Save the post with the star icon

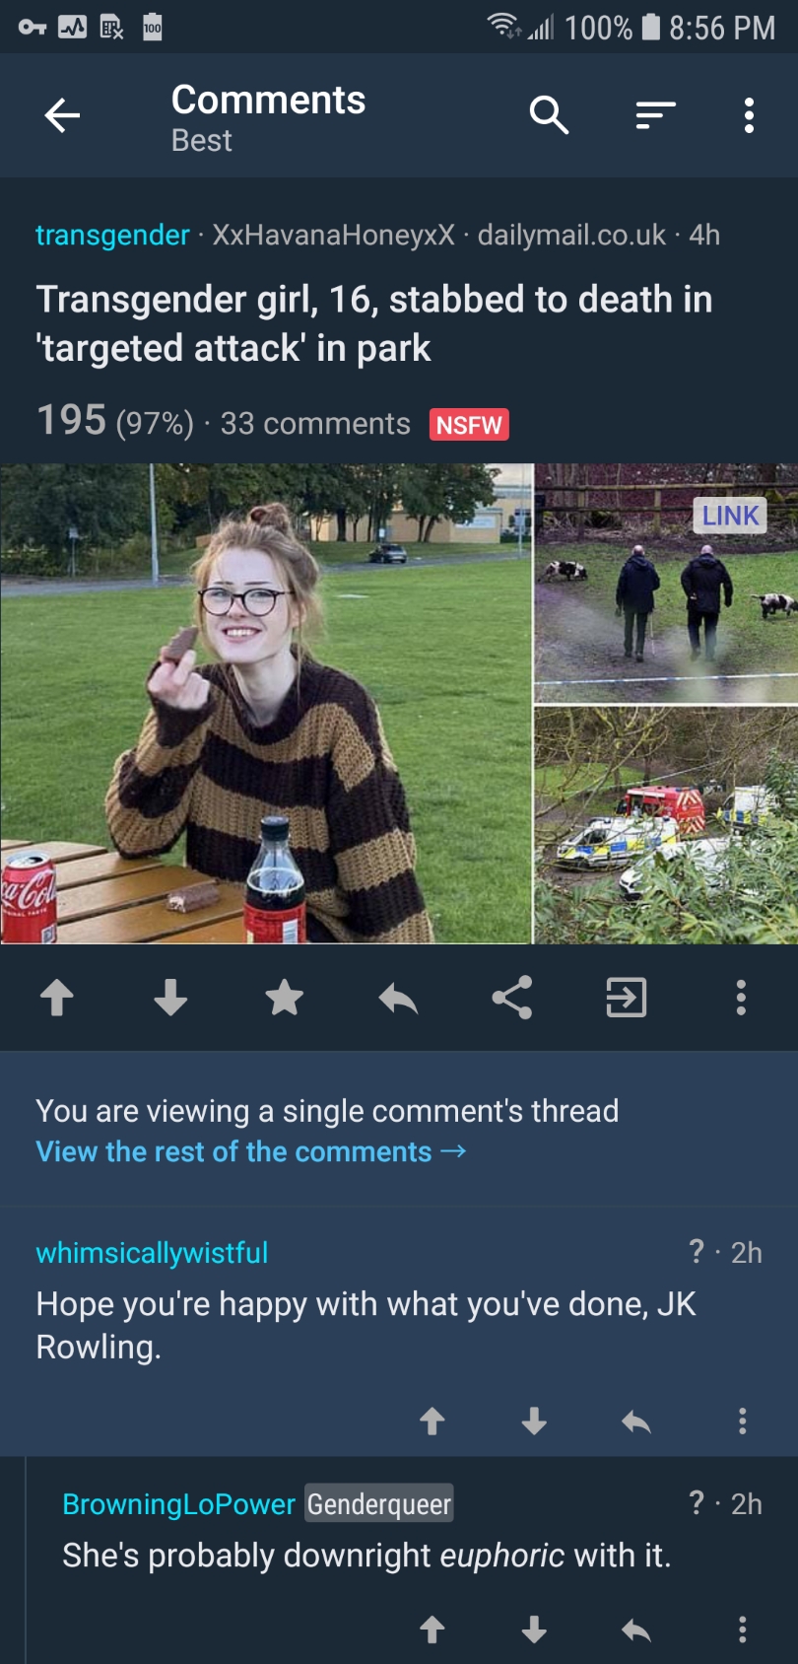pyautogui.click(x=285, y=998)
